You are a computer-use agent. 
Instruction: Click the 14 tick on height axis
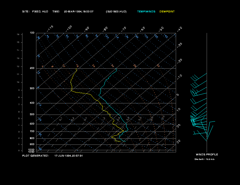tap(18, 50)
